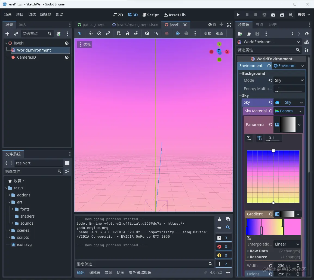Click the add new node plus icon

click(7, 34)
